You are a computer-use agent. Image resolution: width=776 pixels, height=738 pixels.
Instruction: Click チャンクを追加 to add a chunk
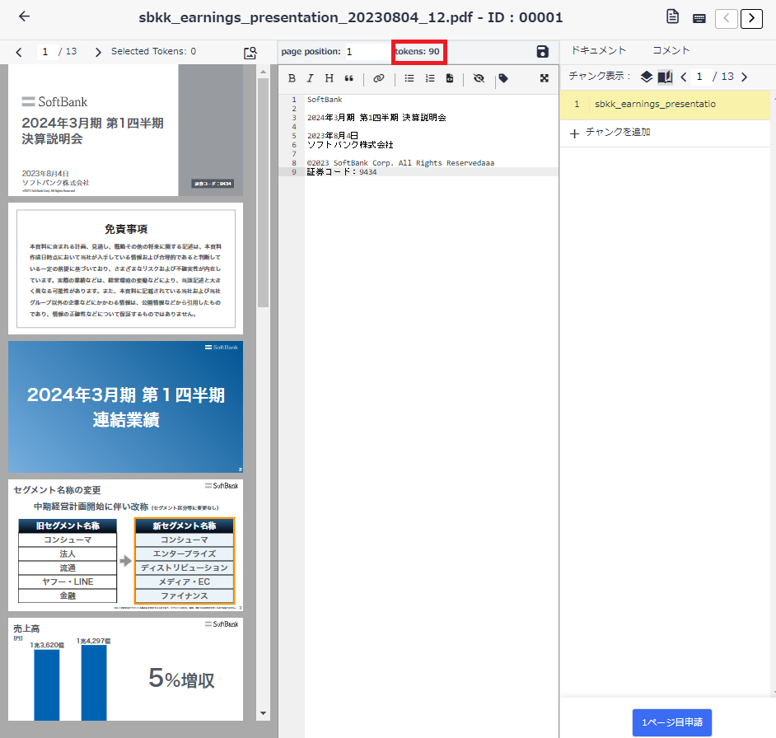[610, 133]
